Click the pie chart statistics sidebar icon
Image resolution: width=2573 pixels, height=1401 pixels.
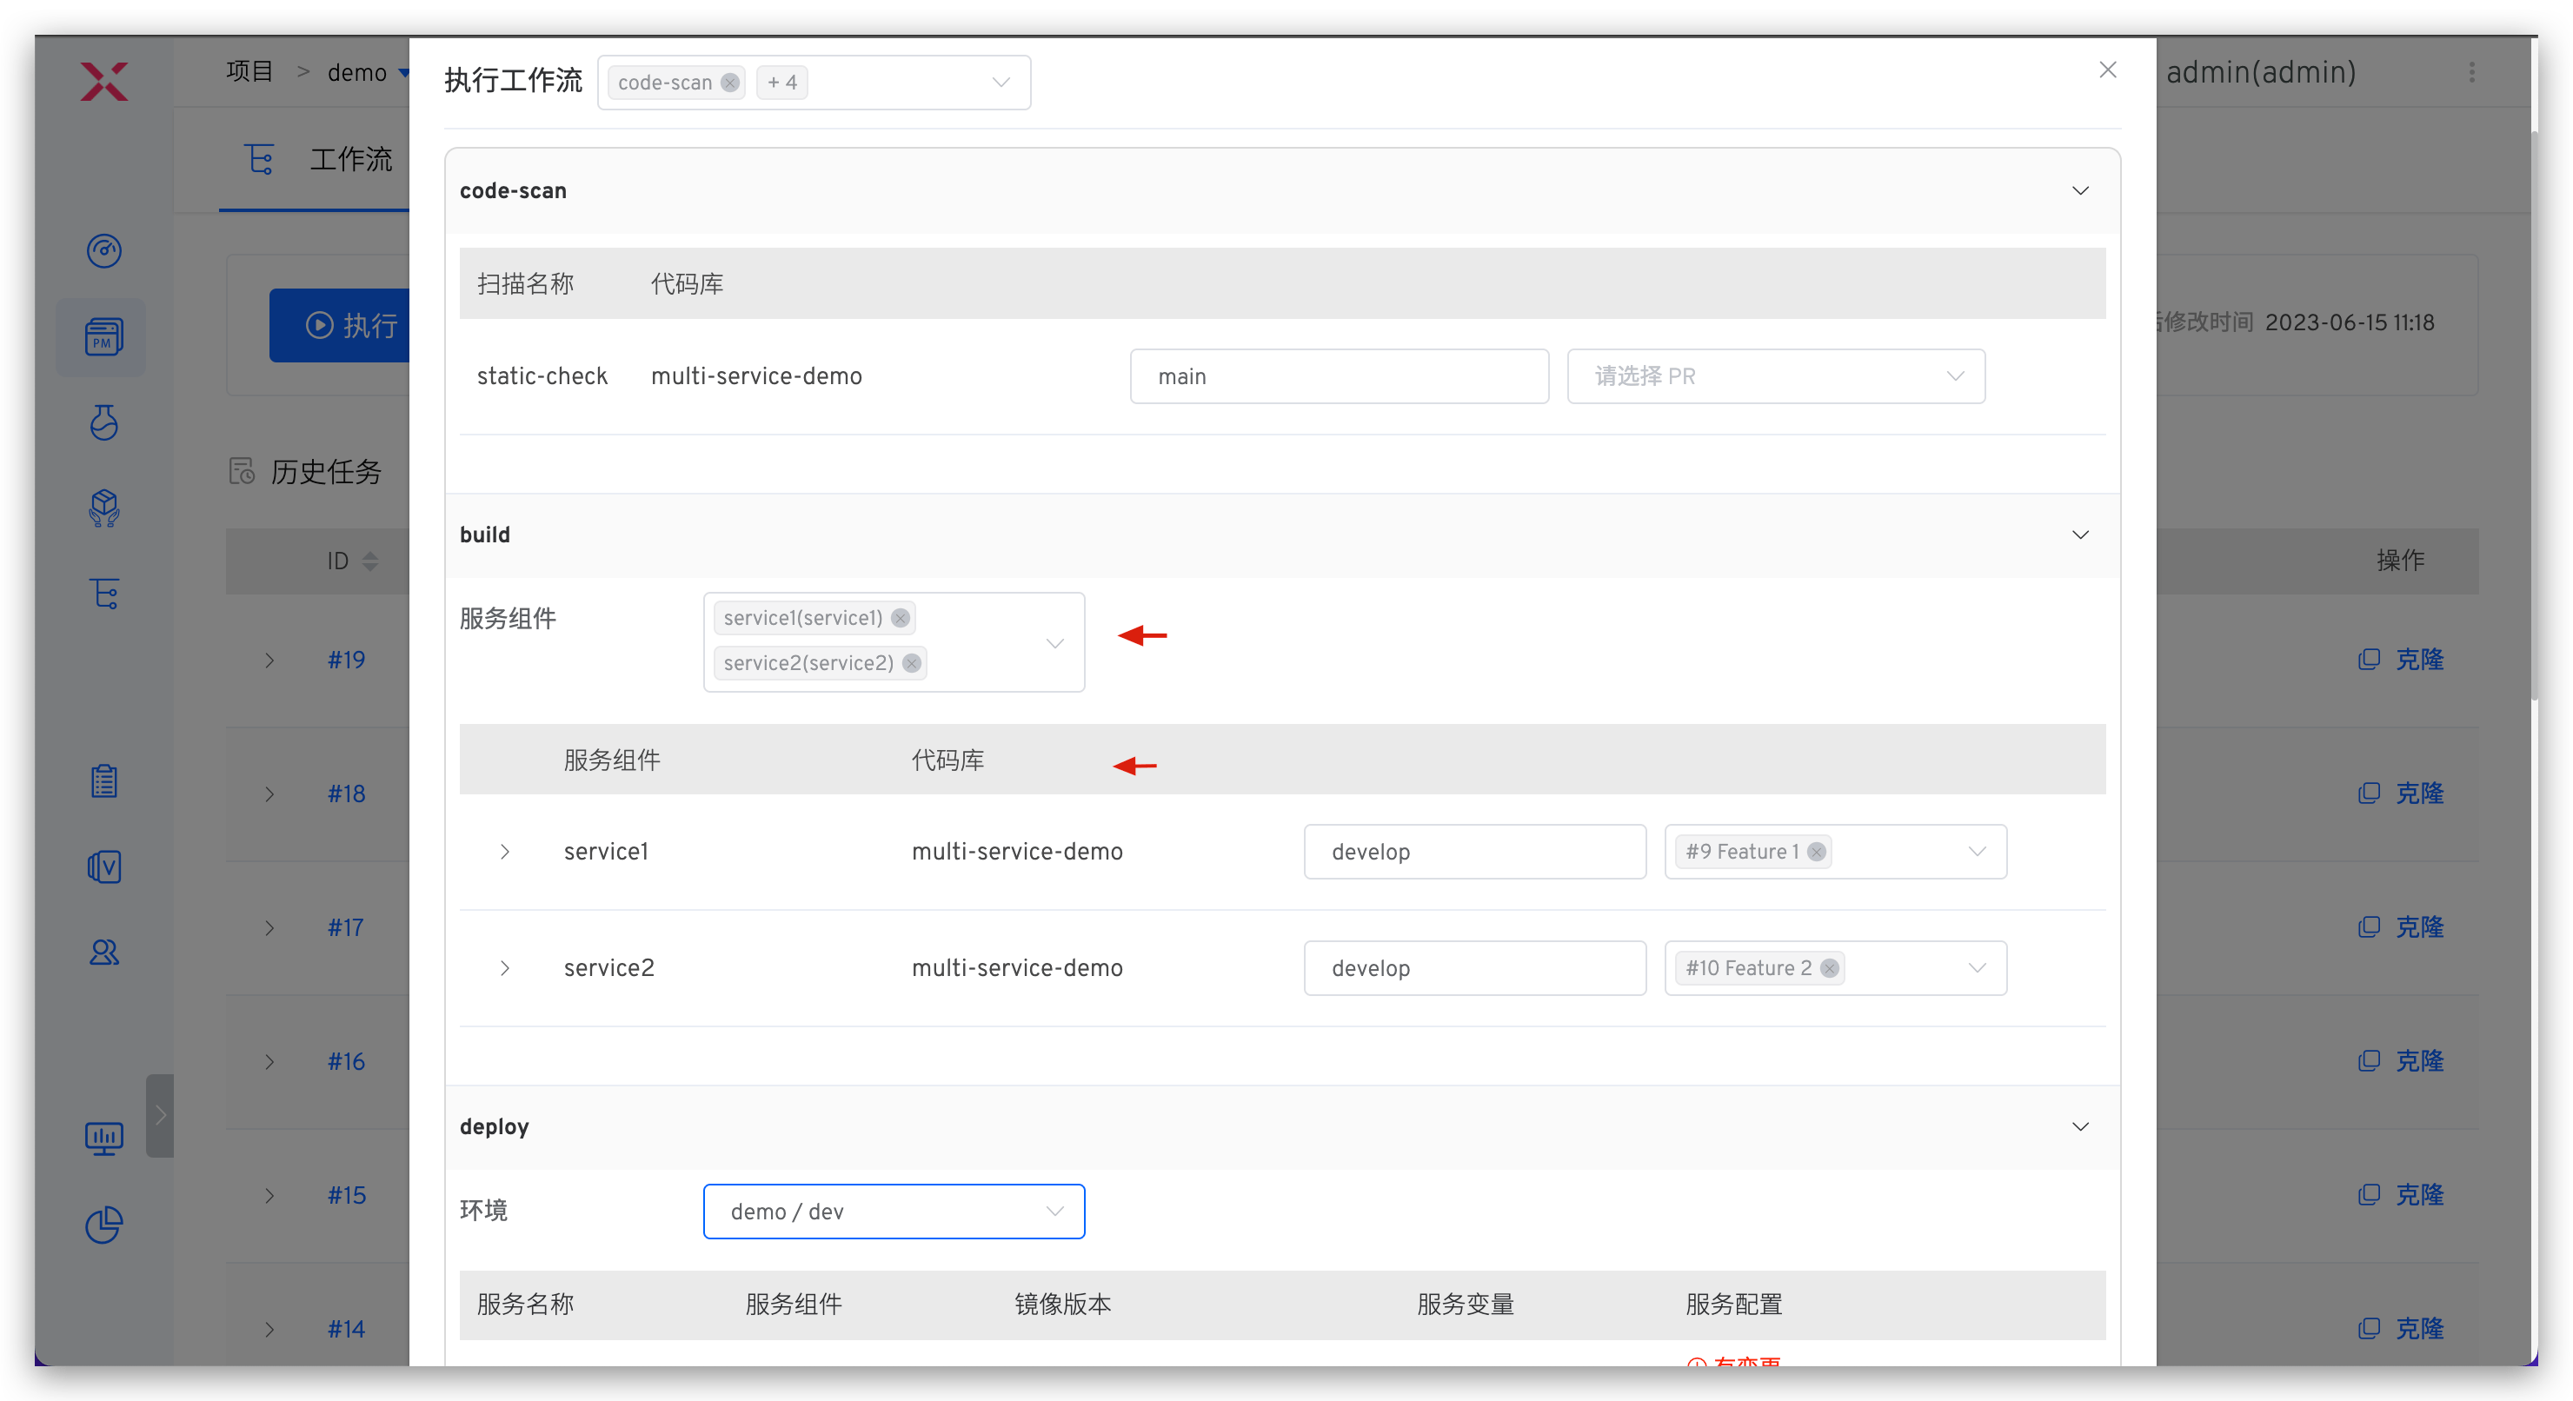pyautogui.click(x=104, y=1225)
